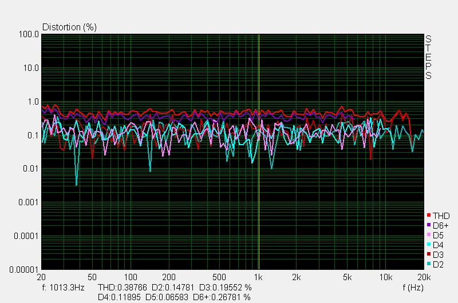Select the D3 legend label
This screenshot has width=458, height=303.
(438, 255)
